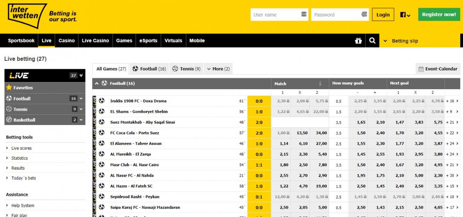Click the Login button
463x217 pixels.
383,15
